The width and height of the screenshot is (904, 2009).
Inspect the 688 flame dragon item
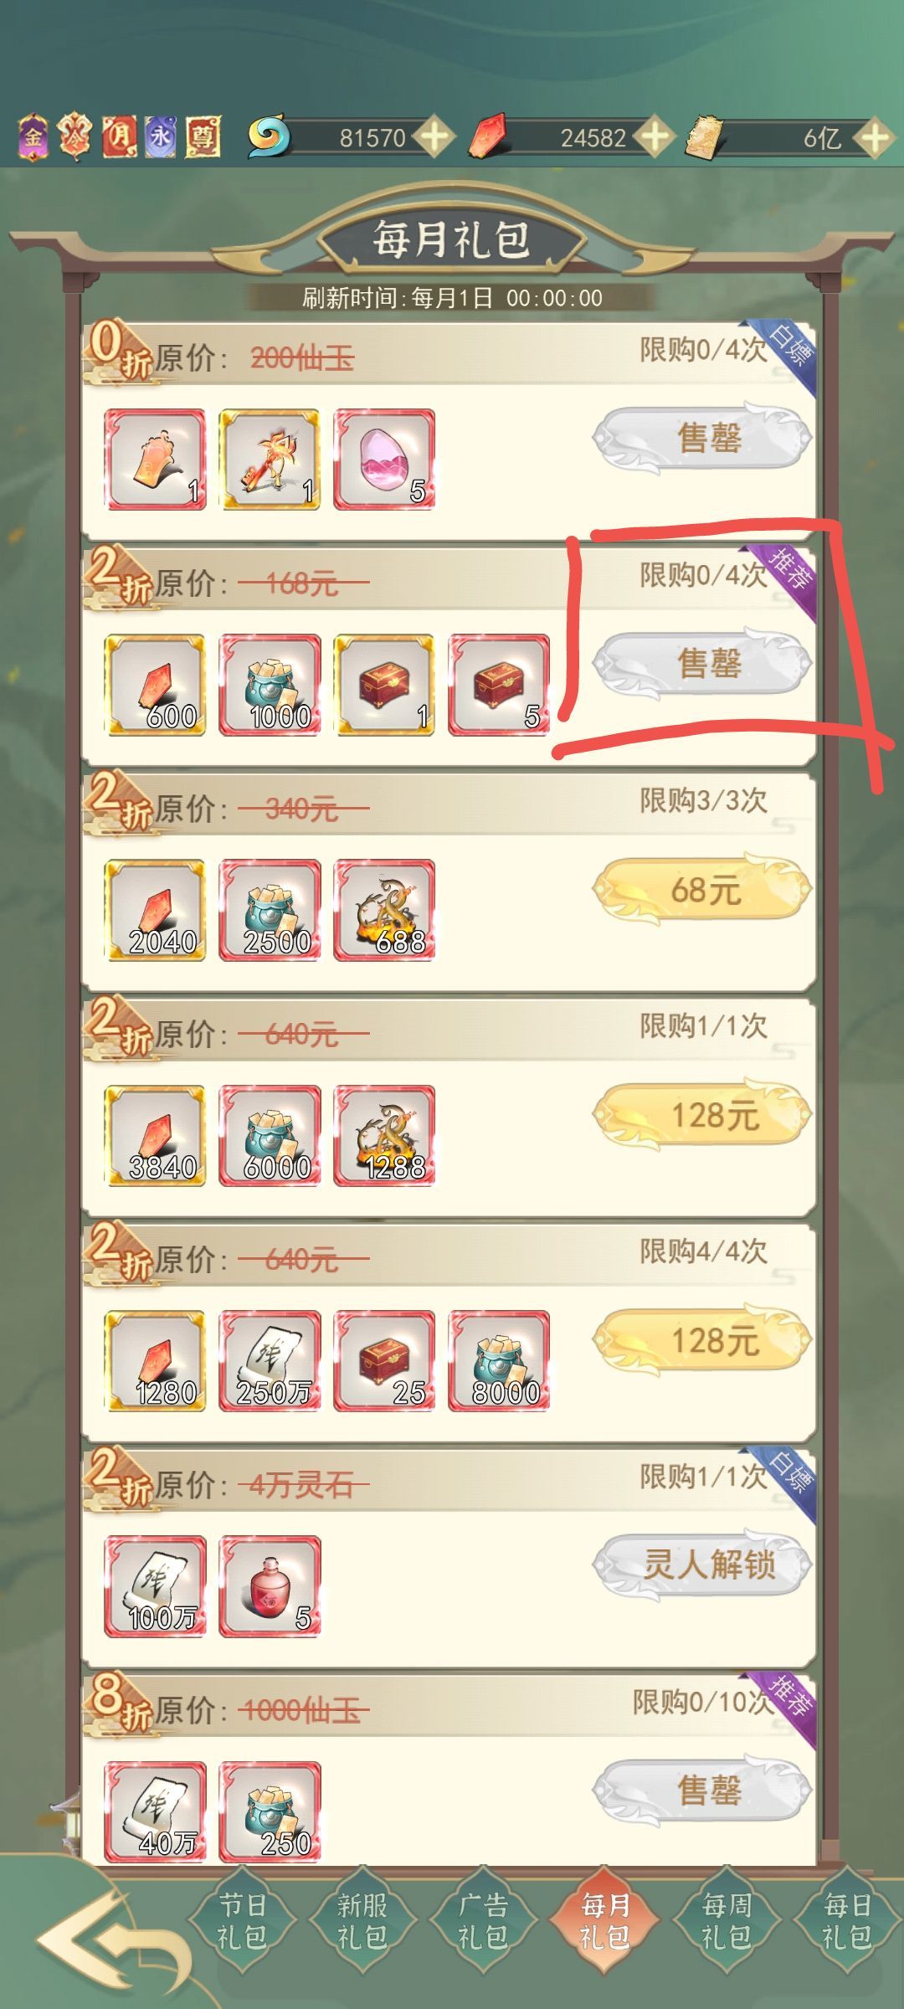[384, 910]
